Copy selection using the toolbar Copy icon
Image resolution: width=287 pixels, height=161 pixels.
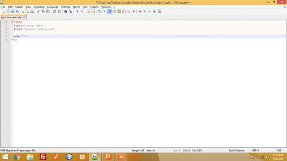click(x=43, y=11)
